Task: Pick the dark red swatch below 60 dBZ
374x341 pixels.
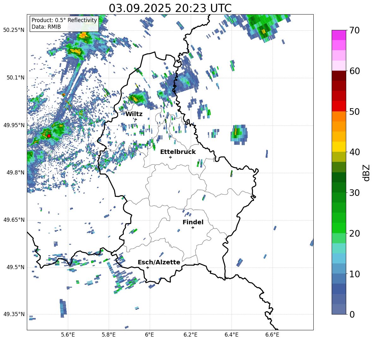Action: click(339, 76)
